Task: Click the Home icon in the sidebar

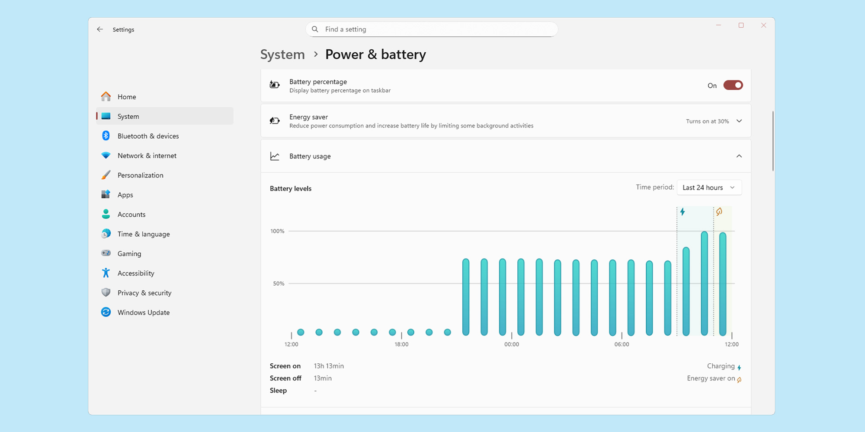Action: coord(106,96)
